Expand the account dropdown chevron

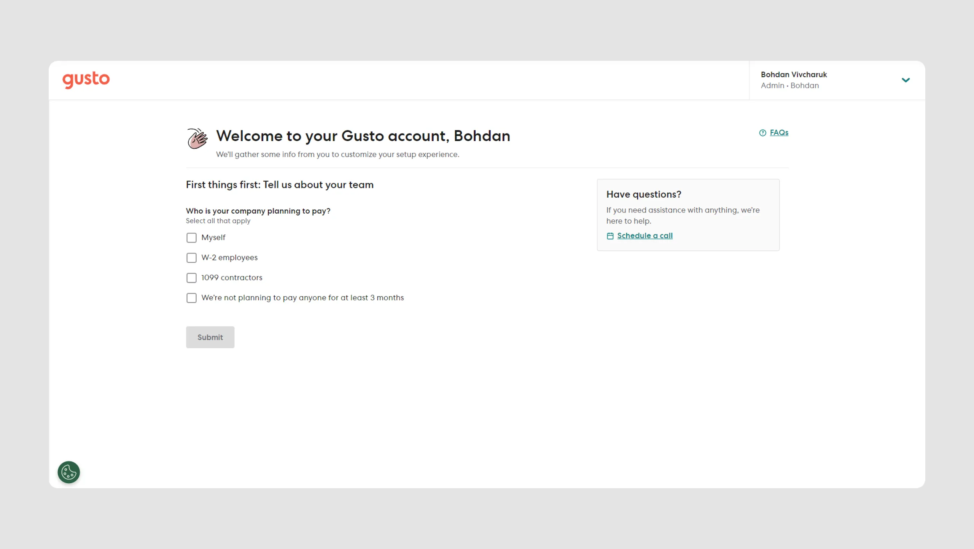point(906,80)
